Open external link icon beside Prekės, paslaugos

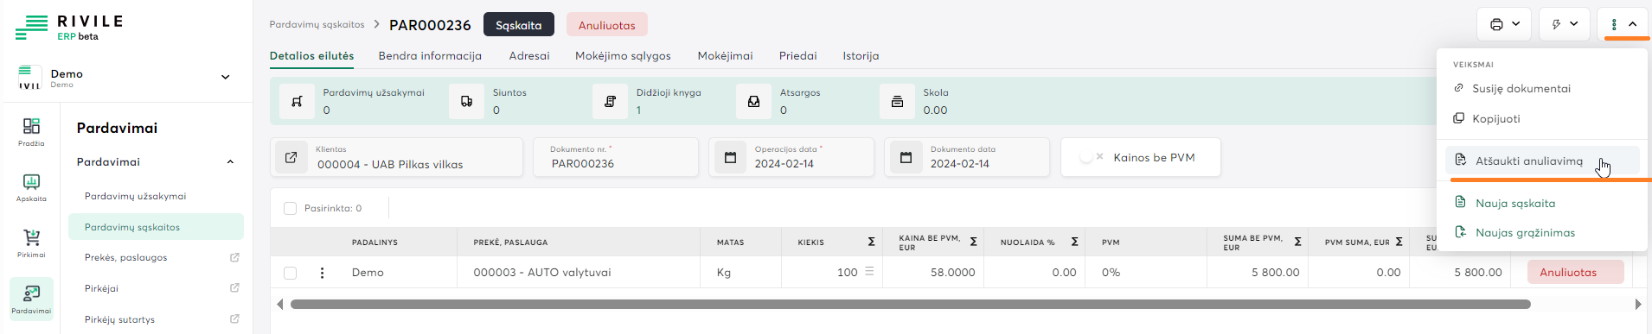234,257
